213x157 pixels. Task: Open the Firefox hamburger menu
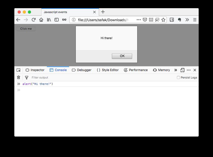(x=195, y=20)
